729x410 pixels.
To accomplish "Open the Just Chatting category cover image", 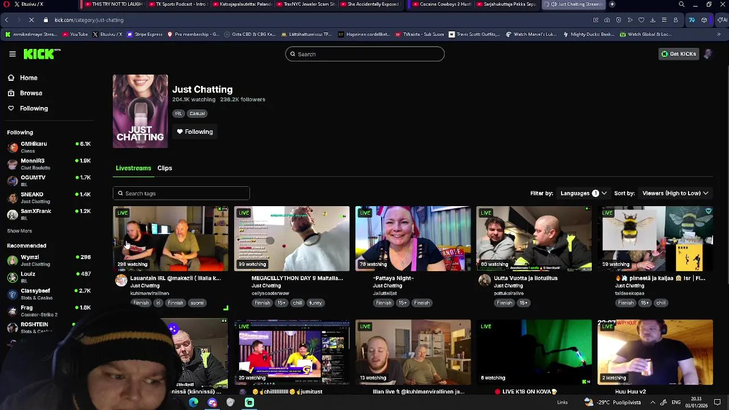I will click(x=140, y=111).
